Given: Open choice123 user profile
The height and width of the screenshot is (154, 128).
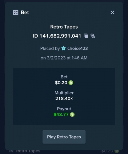Looking at the screenshot, I should click(78, 48).
